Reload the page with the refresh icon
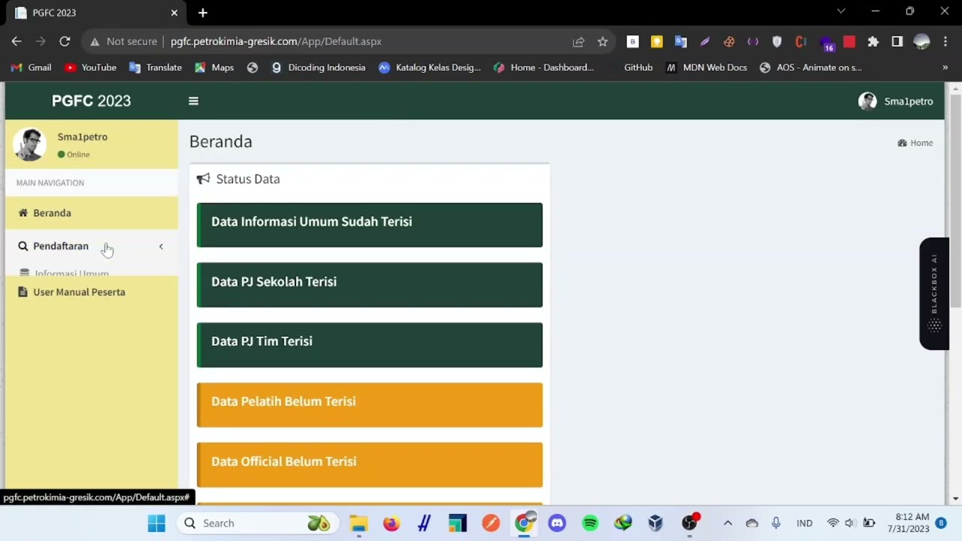Viewport: 962px width, 541px height. coord(65,41)
